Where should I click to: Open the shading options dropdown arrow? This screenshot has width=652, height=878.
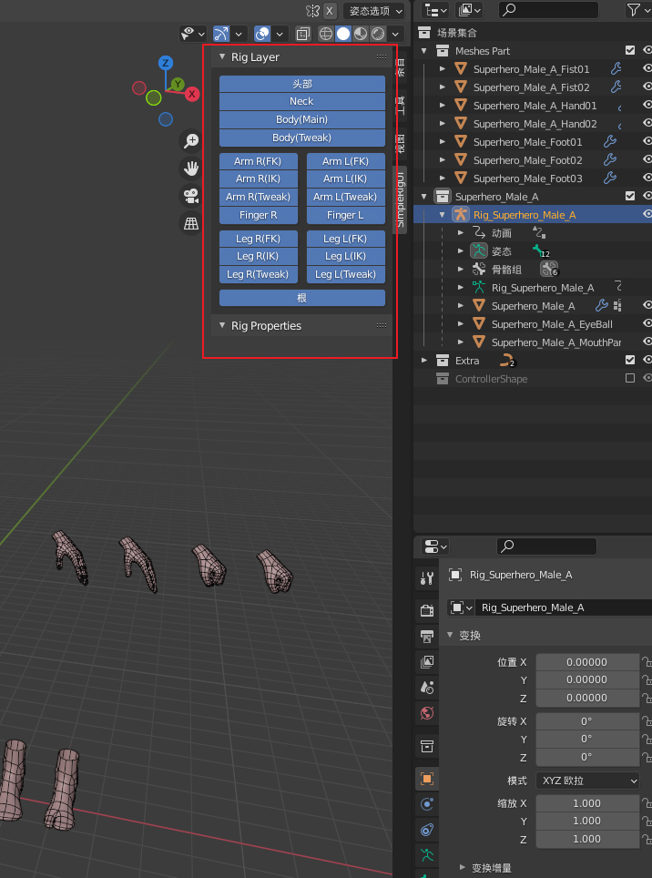pos(396,34)
